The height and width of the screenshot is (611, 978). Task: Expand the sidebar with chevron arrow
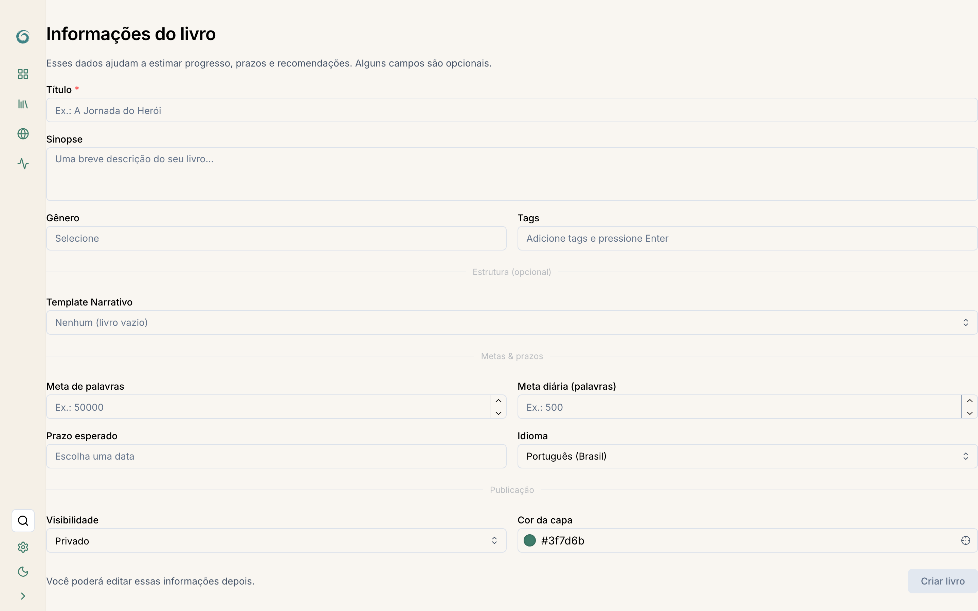click(x=23, y=596)
